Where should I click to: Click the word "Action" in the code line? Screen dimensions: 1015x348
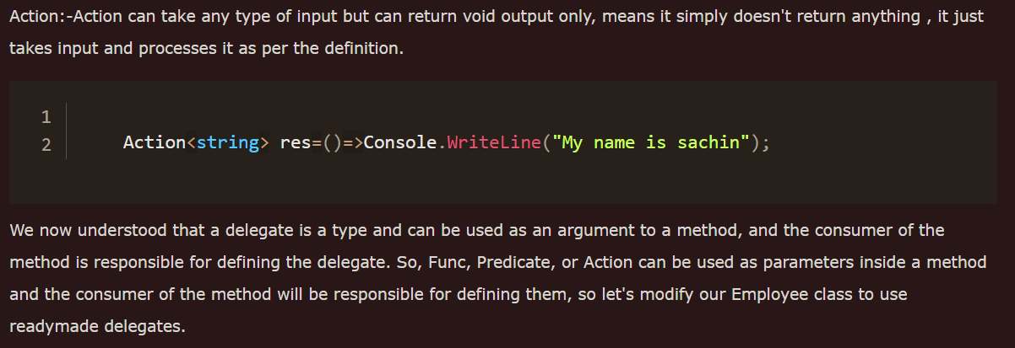click(x=154, y=142)
